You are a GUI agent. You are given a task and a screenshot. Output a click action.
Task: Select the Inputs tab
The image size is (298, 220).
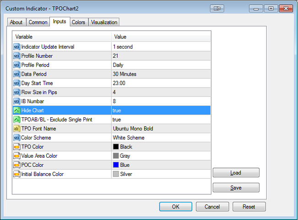(60, 22)
